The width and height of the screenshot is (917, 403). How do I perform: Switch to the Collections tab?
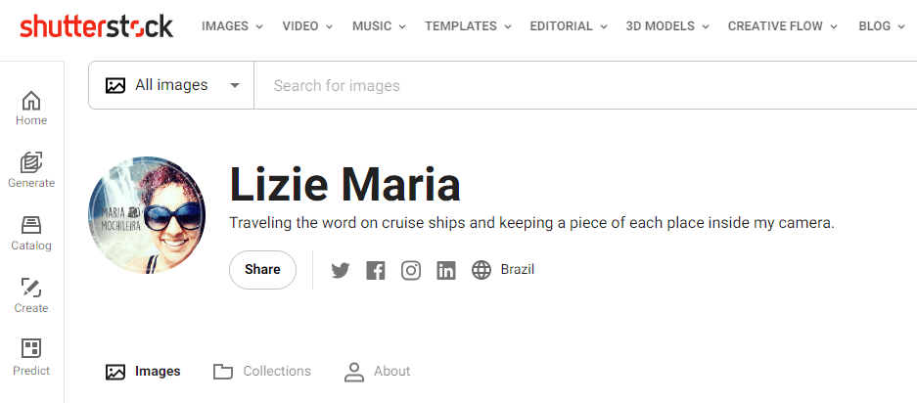pos(262,372)
